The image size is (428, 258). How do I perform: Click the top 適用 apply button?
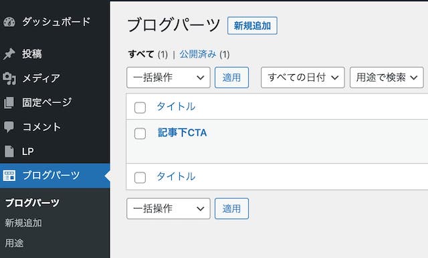click(231, 78)
